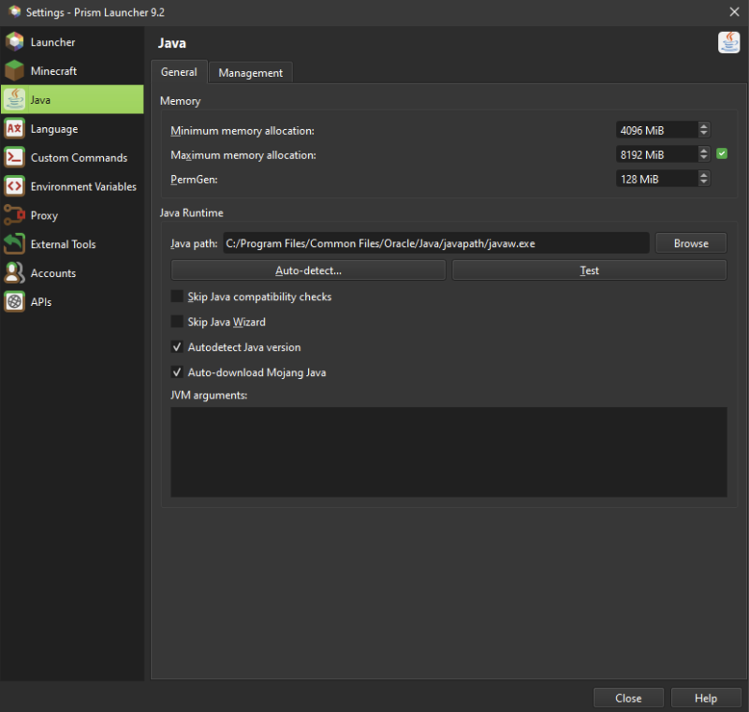
Task: Open the Proxy settings page
Action: 72,215
